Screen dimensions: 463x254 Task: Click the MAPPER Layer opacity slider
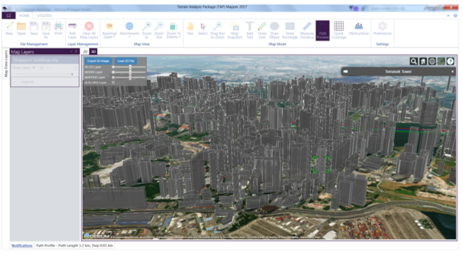130,78
